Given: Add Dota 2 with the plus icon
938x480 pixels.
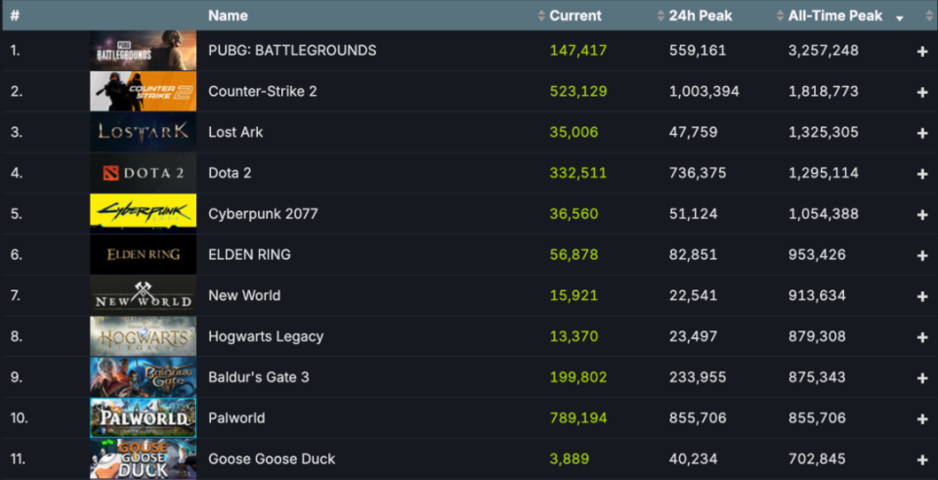Looking at the screenshot, I should click(x=921, y=174).
